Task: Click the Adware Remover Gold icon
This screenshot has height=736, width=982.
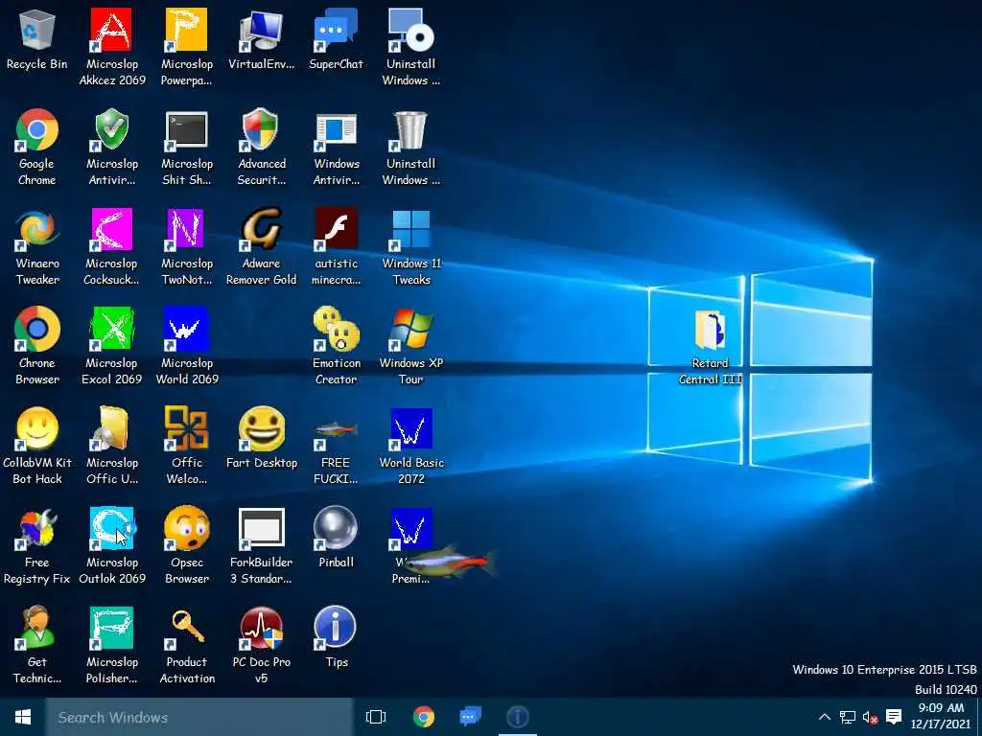Action: point(261,229)
